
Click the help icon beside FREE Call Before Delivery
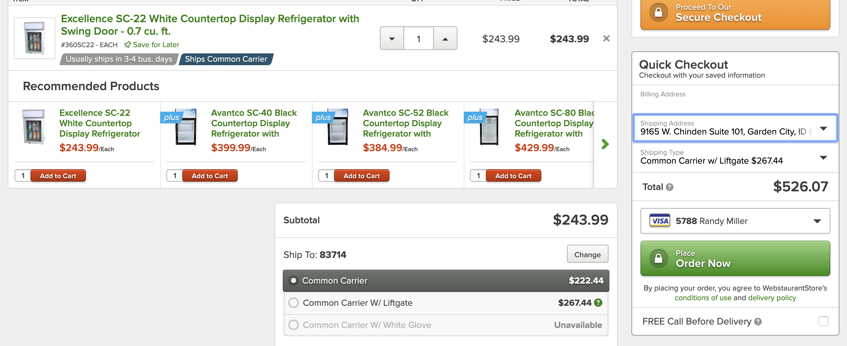coord(758,322)
